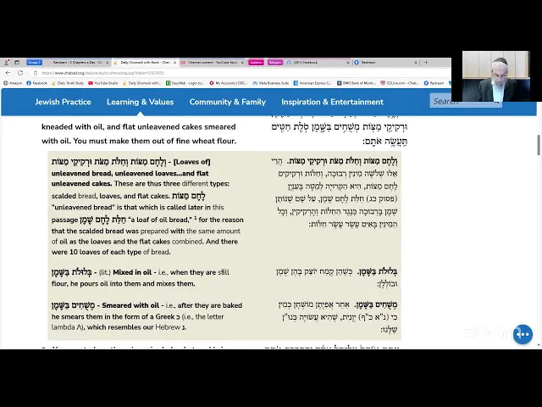Switch to Channel content YouTube Studio tab
The image size is (542, 407).
213,63
